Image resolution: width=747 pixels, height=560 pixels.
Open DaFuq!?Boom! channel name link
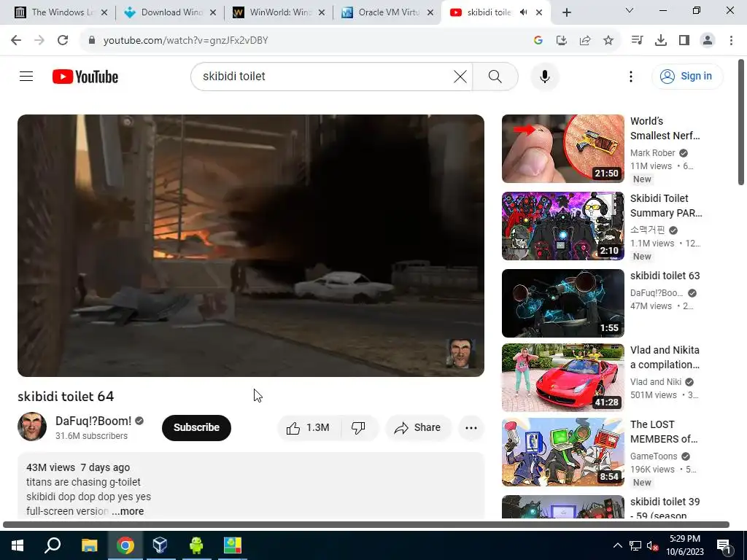(x=93, y=421)
